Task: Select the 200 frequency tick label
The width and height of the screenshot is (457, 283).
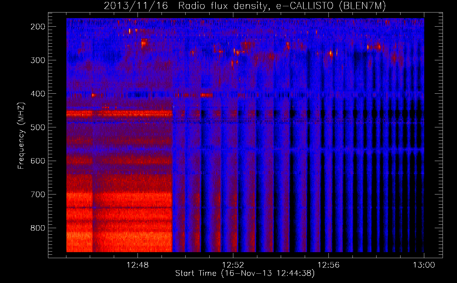Action: (x=38, y=27)
